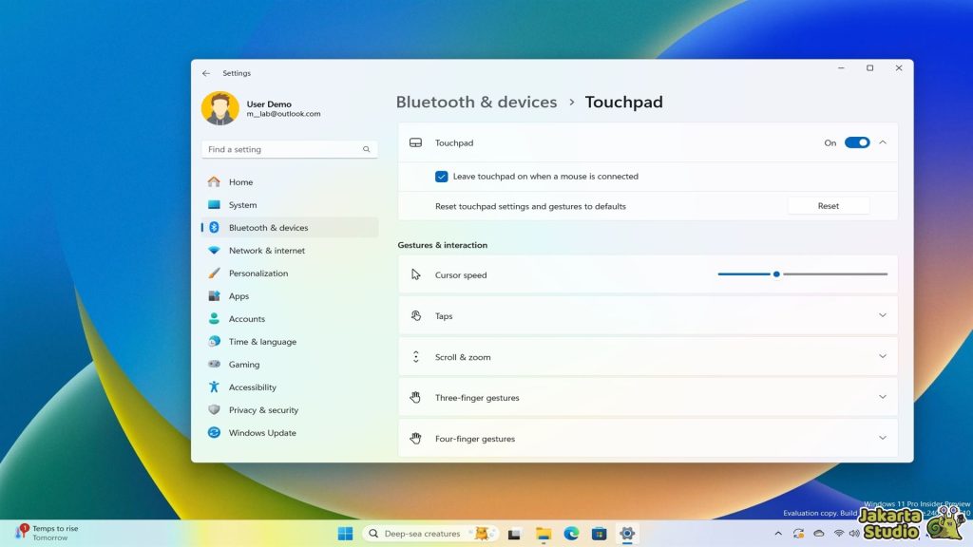This screenshot has height=547, width=973.
Task: Select the Accessibility sidebar icon
Action: pyautogui.click(x=215, y=387)
